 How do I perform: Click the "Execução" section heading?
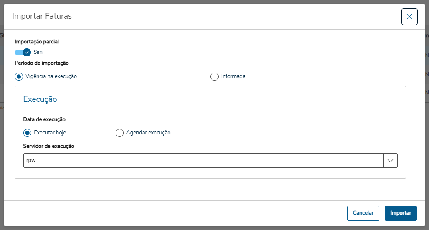pyautogui.click(x=40, y=99)
